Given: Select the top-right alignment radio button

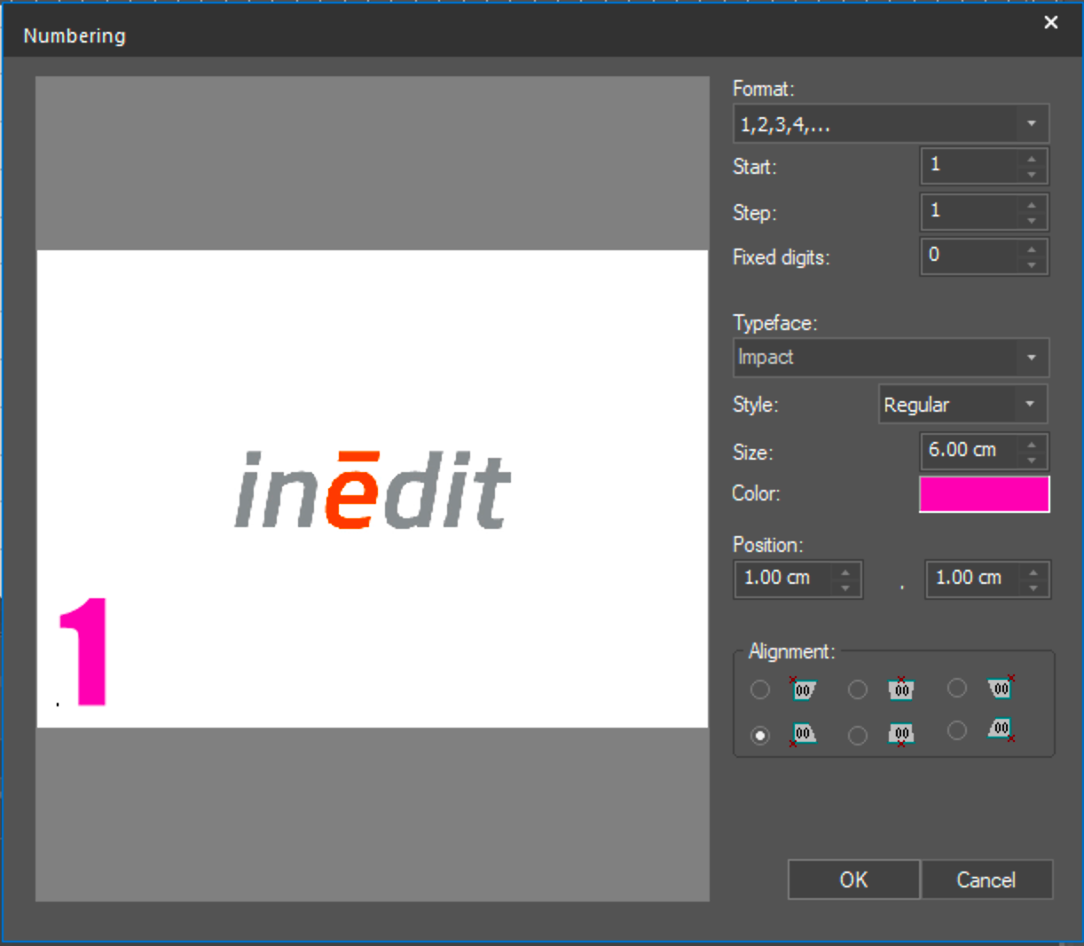Looking at the screenshot, I should pos(956,688).
